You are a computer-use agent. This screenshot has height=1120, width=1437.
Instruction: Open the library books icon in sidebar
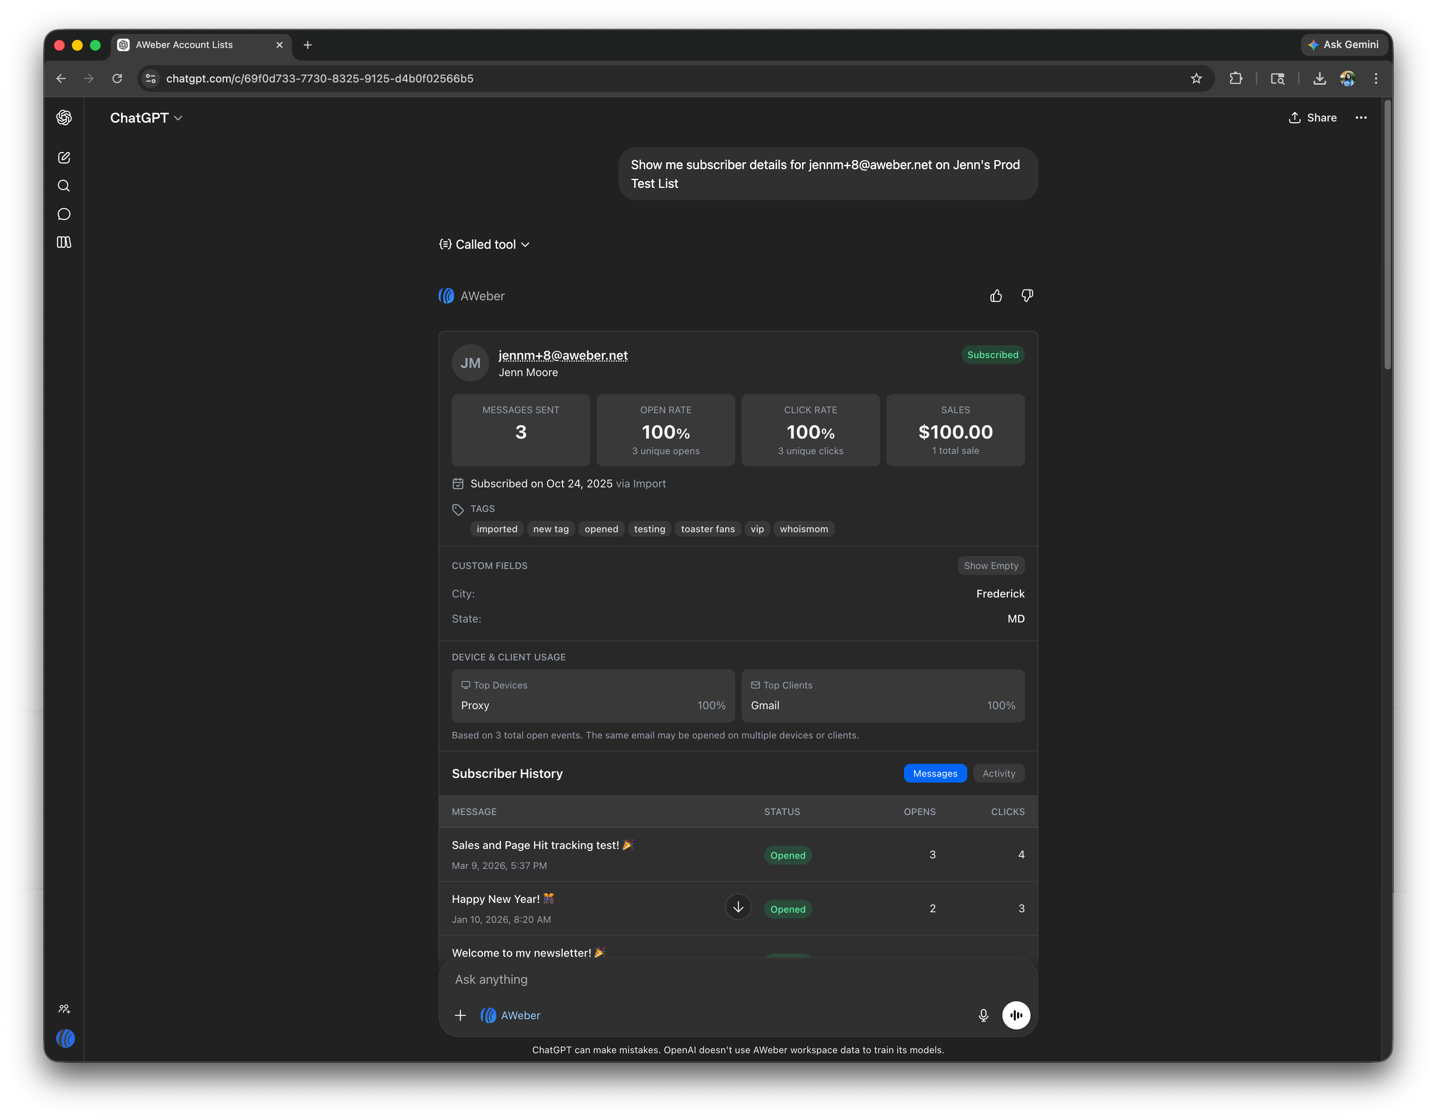[64, 242]
